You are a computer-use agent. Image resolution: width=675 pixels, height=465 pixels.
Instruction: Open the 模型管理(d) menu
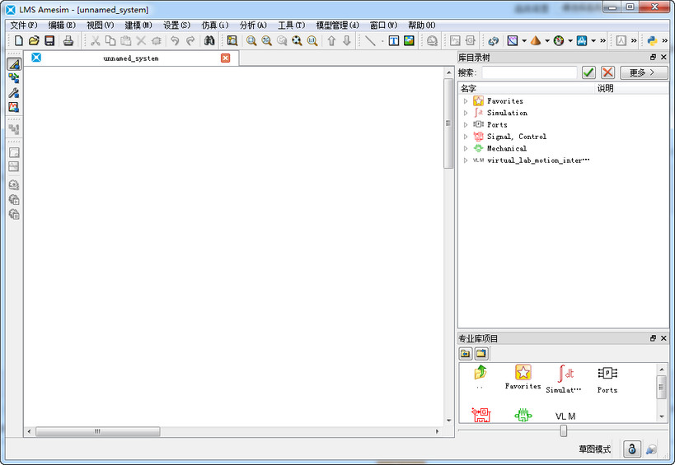coord(338,26)
